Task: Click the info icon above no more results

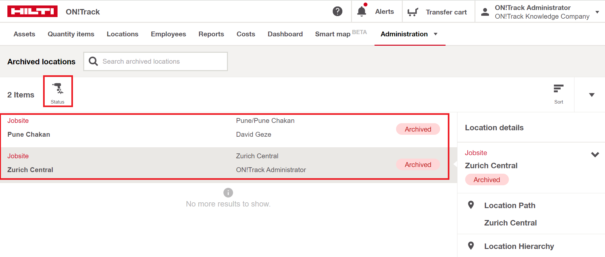Action: click(x=228, y=193)
